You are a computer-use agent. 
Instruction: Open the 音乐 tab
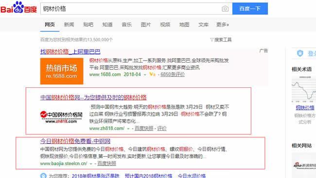126,25
